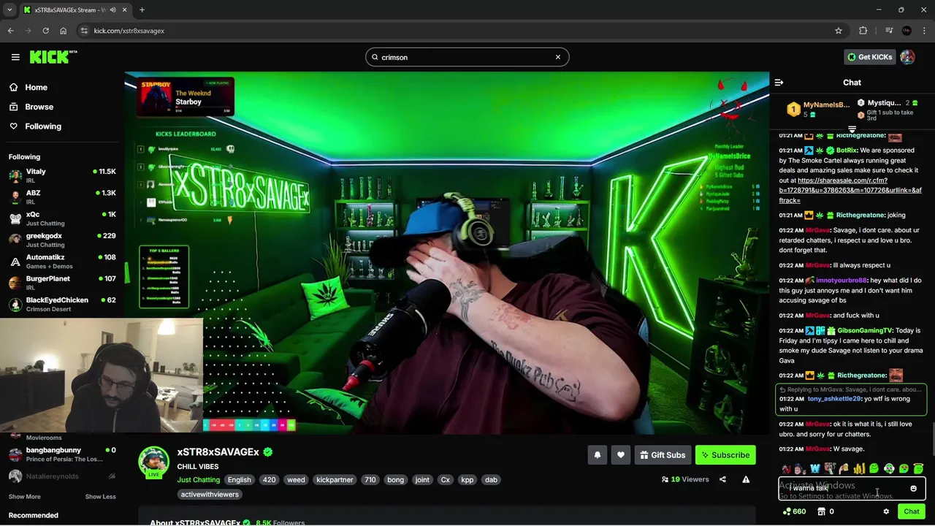Screen dimensions: 935x526
Task: Select the activewithviewers tag
Action: coord(210,495)
